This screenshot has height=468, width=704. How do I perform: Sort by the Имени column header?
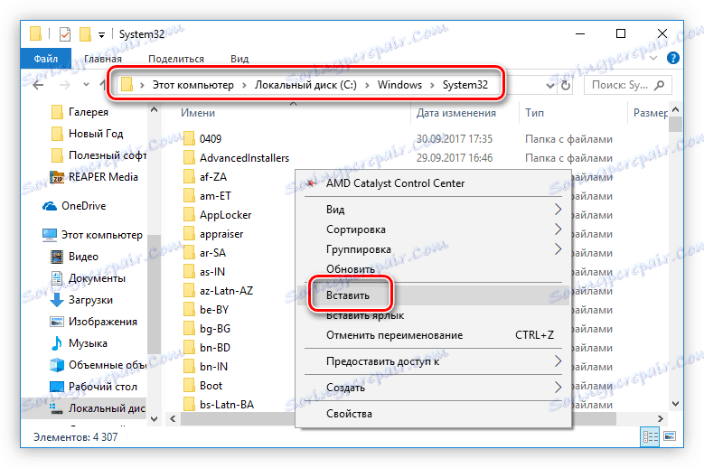pos(198,113)
